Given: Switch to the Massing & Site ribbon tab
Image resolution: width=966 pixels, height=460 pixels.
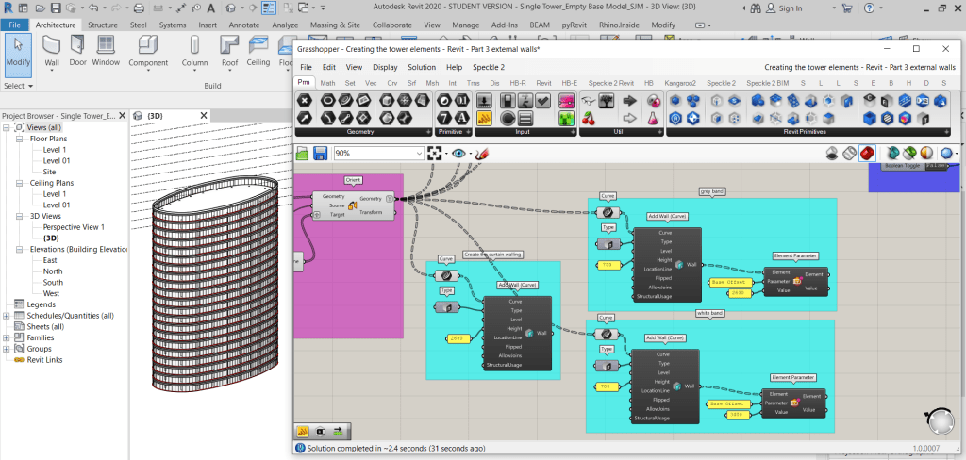Looking at the screenshot, I should tap(336, 25).
